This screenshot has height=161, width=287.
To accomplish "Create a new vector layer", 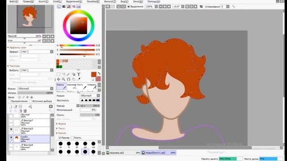I will coord(16,106).
